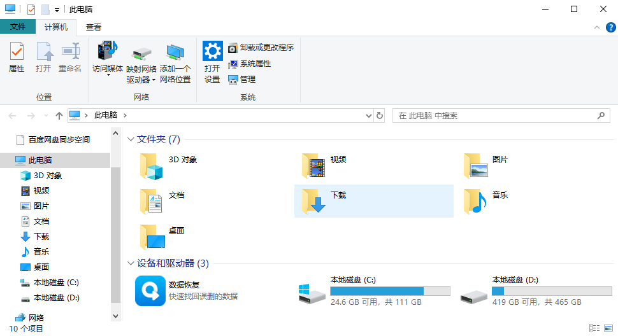
Task: Click the D: drive usage bar
Action: click(552, 291)
